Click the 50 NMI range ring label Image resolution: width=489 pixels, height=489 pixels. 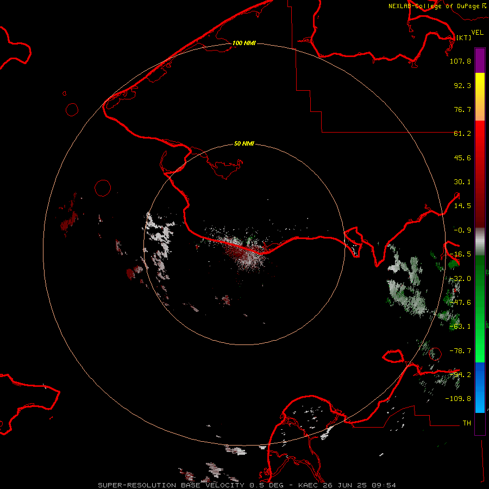click(x=244, y=143)
